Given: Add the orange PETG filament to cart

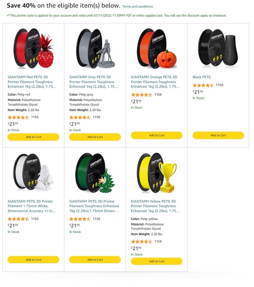Looking at the screenshot, I should pyautogui.click(x=157, y=135).
